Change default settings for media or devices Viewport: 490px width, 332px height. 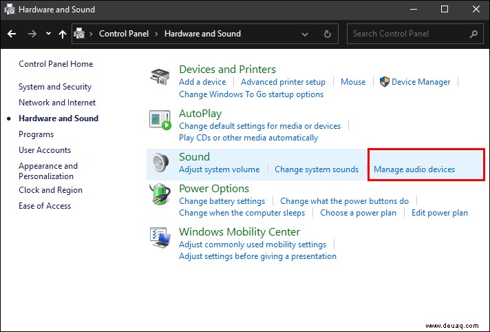259,126
